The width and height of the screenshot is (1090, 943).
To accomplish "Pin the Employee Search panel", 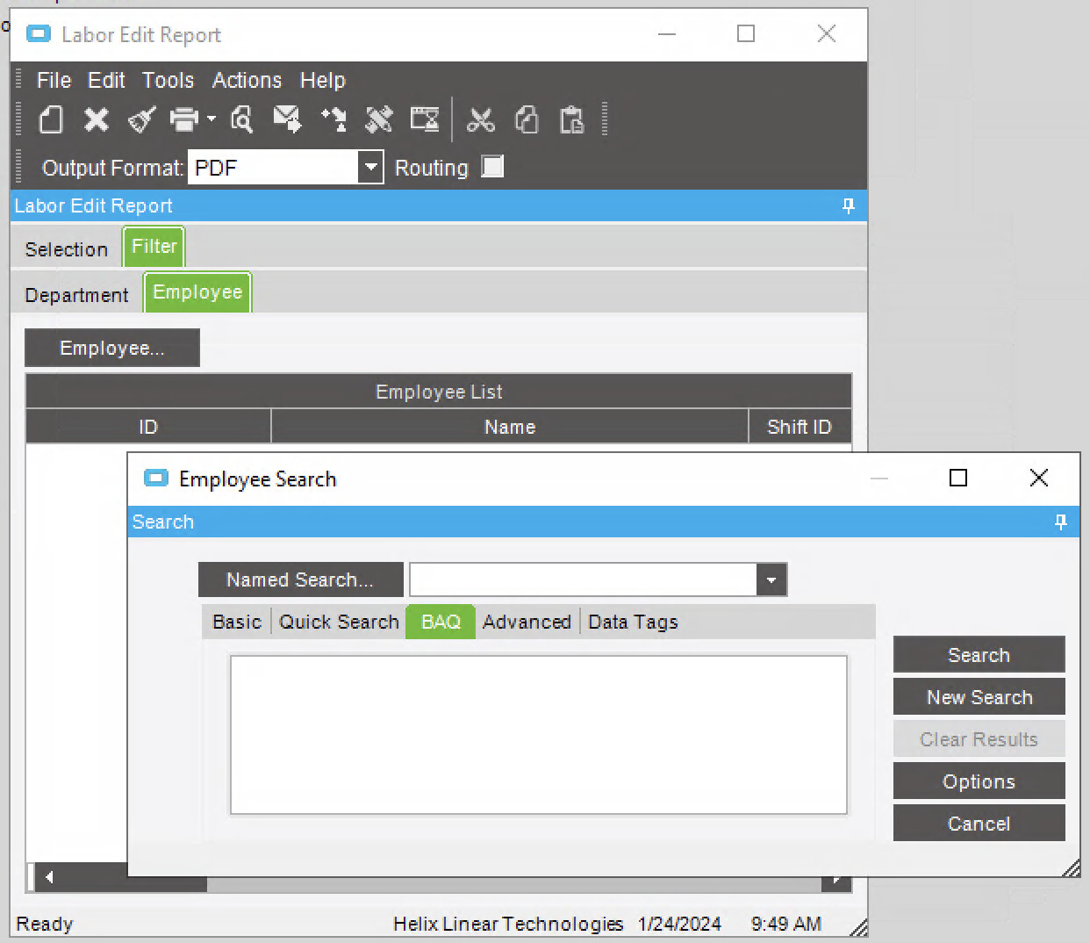I will point(1061,522).
